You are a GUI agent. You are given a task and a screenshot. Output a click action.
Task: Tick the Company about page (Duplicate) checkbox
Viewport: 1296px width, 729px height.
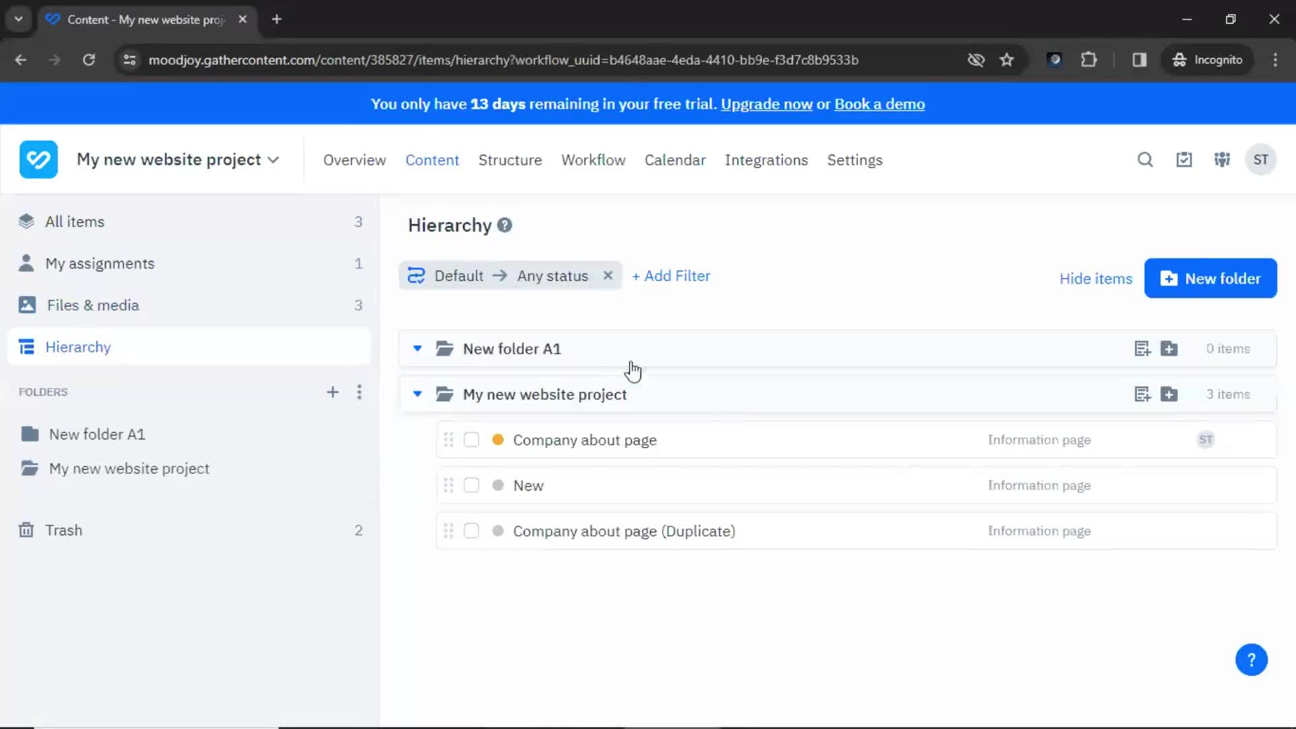[471, 531]
